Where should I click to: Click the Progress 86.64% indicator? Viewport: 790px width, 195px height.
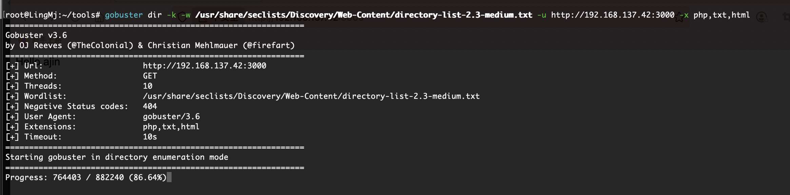click(148, 177)
